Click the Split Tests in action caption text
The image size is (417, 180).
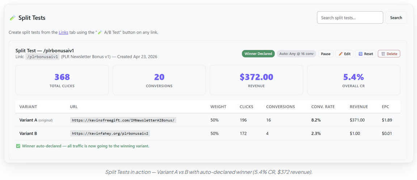point(208,172)
